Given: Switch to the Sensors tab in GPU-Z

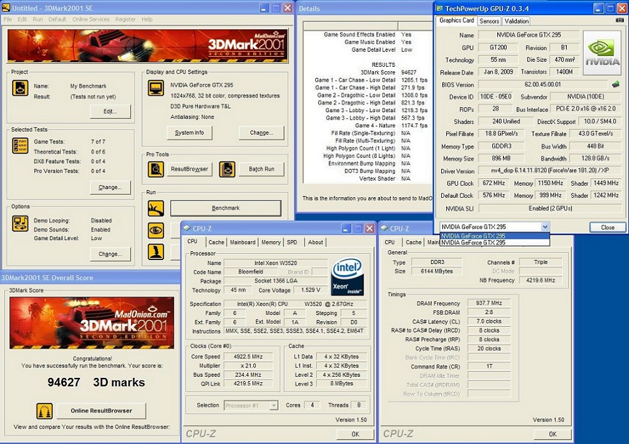Looking at the screenshot, I should 490,21.
